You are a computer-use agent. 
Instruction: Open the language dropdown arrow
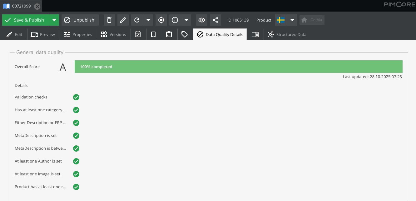point(292,20)
